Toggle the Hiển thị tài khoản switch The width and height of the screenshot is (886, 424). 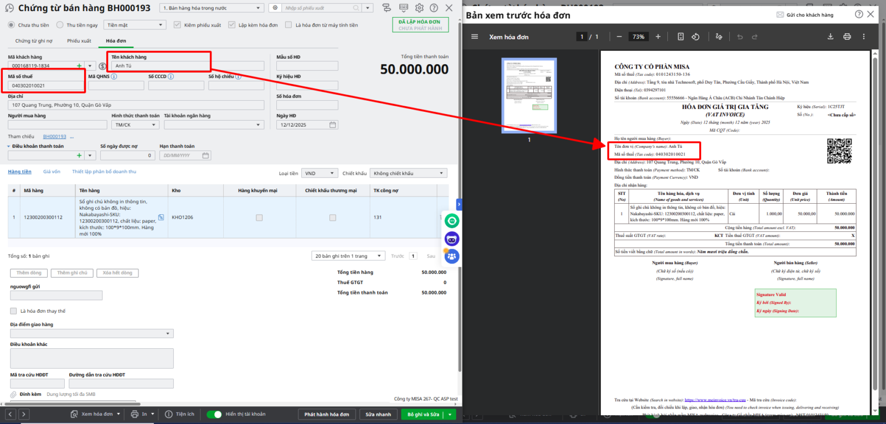tap(214, 414)
